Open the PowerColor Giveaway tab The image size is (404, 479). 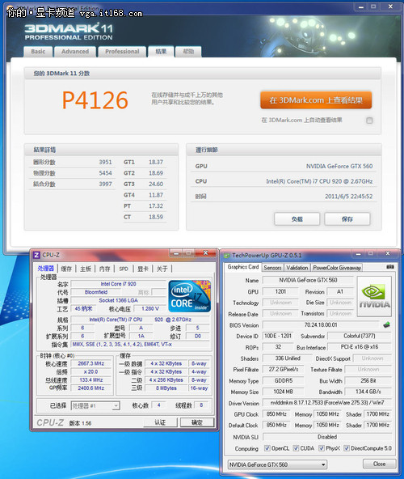[x=337, y=268]
